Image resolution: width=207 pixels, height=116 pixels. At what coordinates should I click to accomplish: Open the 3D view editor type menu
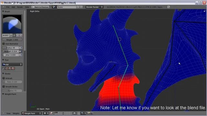4,113
